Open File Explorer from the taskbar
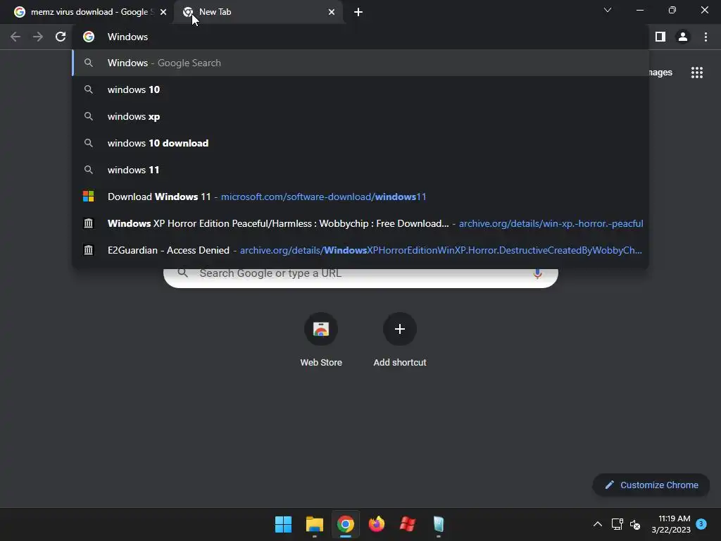This screenshot has width=721, height=541. pyautogui.click(x=315, y=524)
